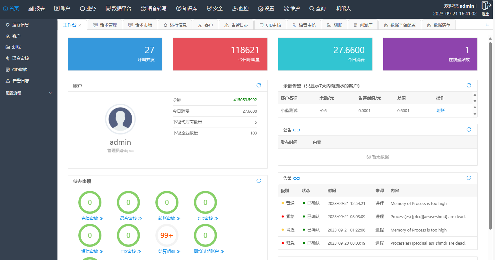Open the 监控 top menu
This screenshot has width=495, height=260.
(240, 9)
